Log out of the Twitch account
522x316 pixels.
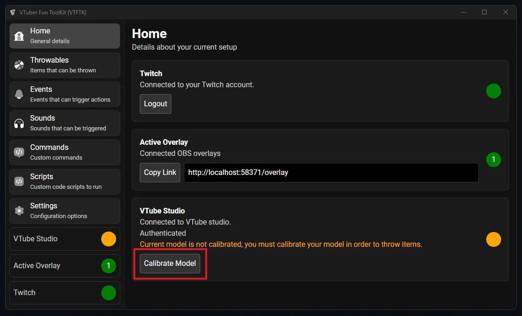[x=156, y=104]
